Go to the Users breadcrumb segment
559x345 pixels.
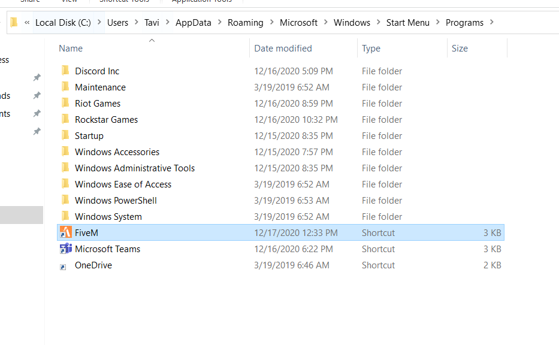click(x=117, y=23)
